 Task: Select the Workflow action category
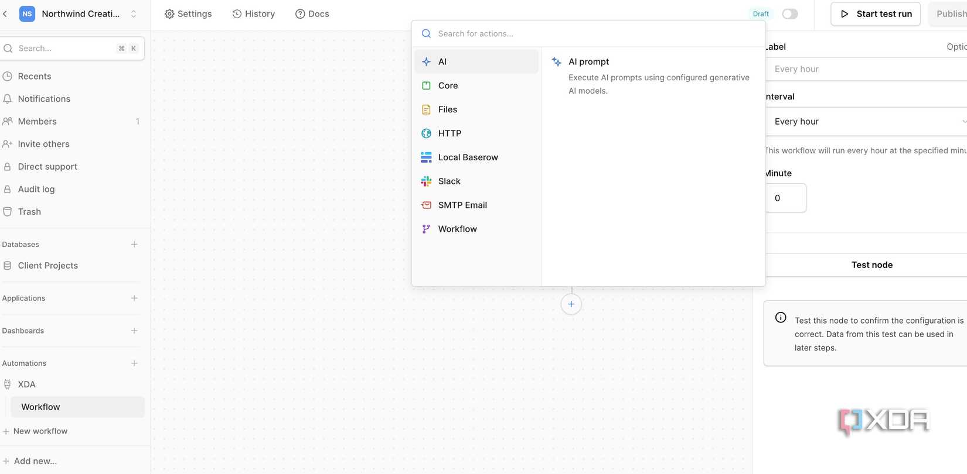pos(476,229)
